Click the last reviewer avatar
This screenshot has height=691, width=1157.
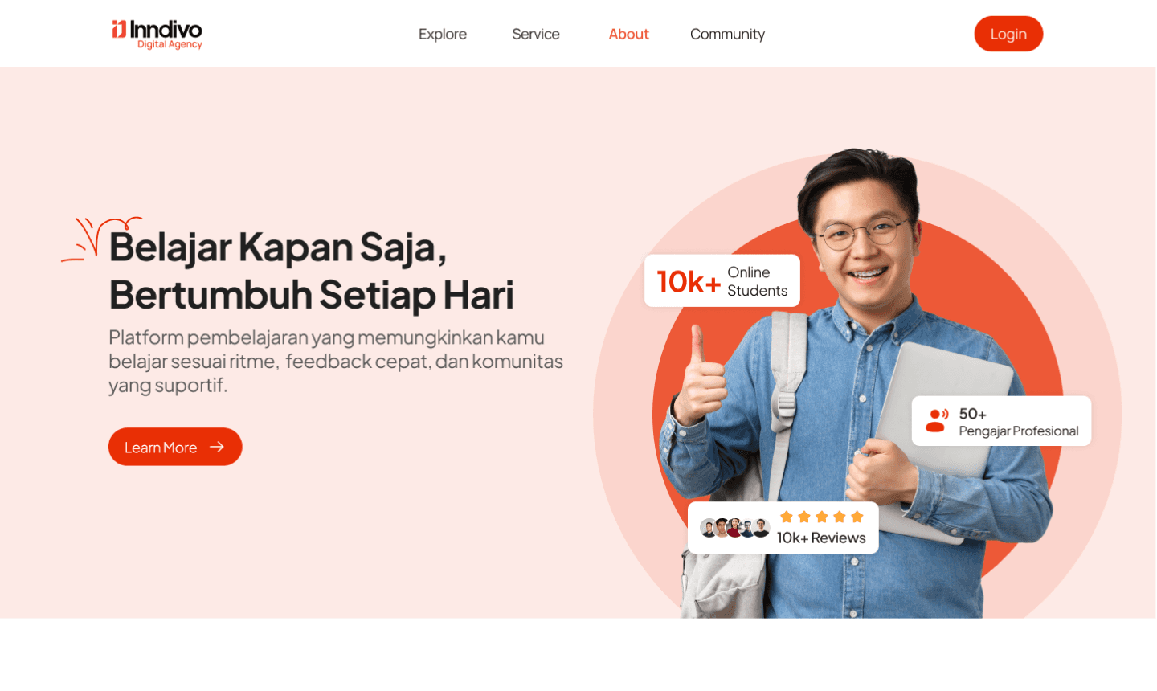click(x=761, y=528)
